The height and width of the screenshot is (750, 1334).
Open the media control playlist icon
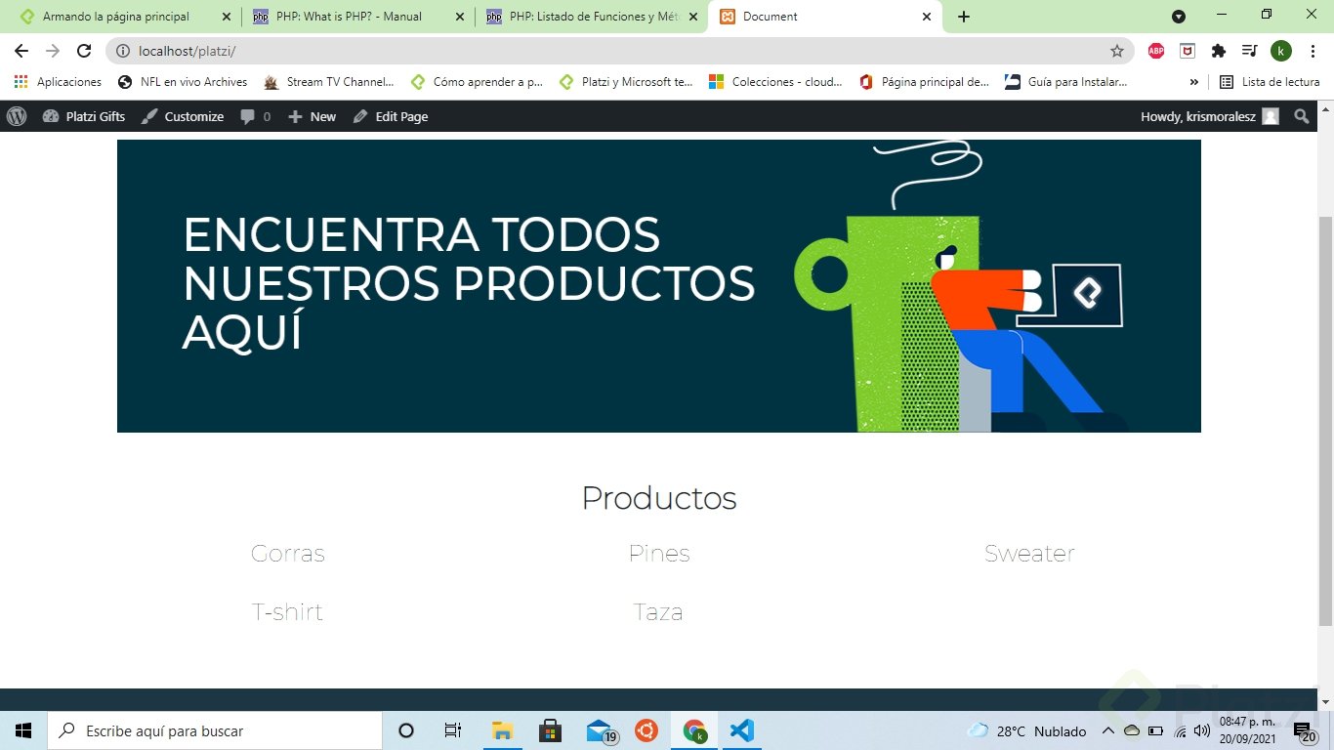[x=1250, y=51]
